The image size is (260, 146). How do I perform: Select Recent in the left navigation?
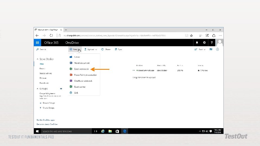coord(42,69)
